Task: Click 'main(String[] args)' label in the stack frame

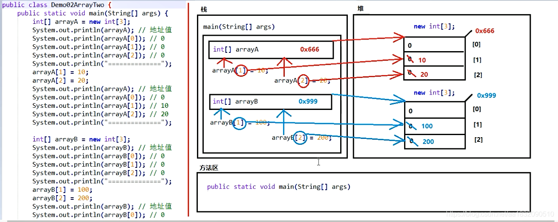Action: click(x=239, y=27)
